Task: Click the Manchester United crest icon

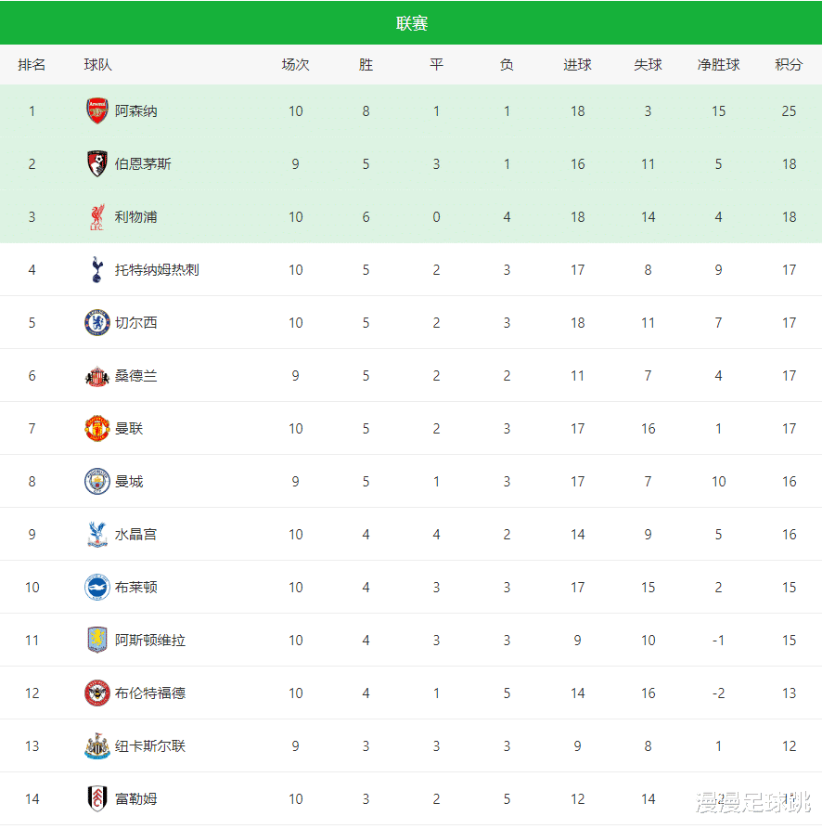Action: [97, 429]
